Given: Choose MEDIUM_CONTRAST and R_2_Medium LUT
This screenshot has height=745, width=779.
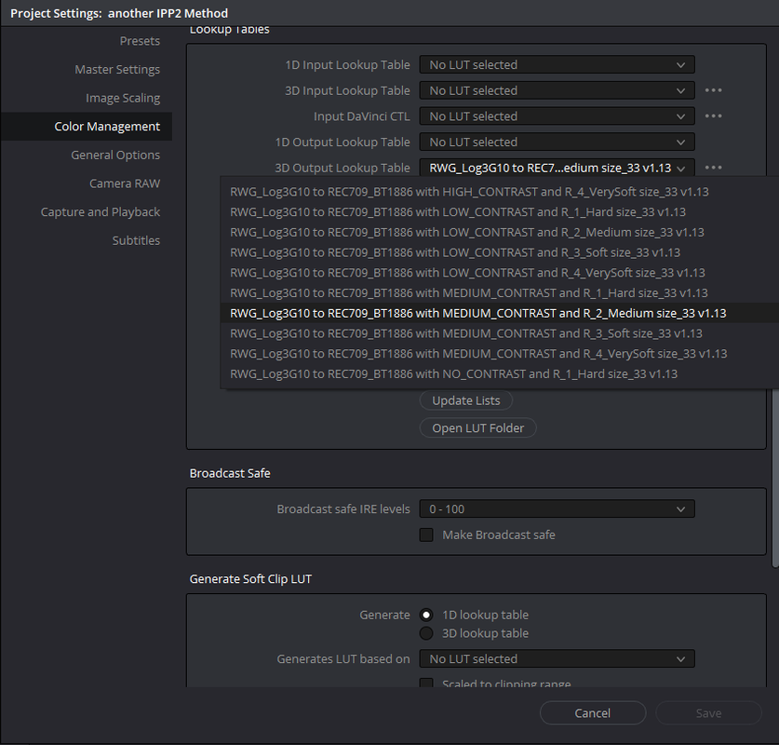Looking at the screenshot, I should pyautogui.click(x=499, y=313).
